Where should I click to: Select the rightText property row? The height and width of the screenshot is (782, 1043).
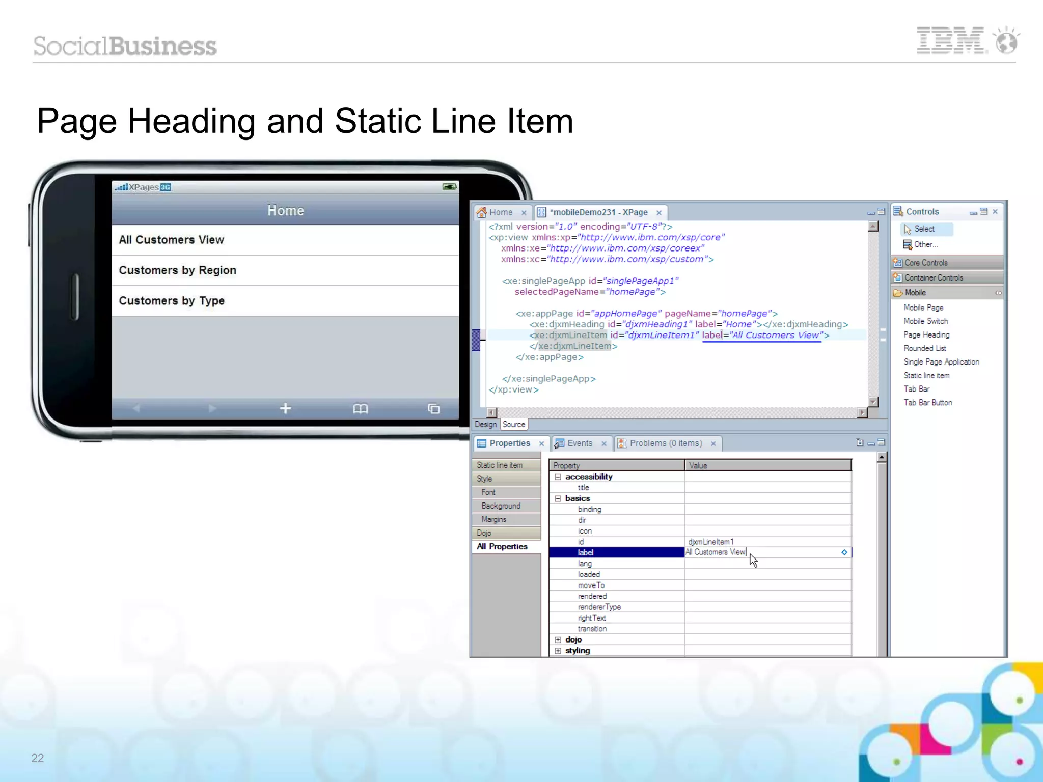(x=700, y=618)
